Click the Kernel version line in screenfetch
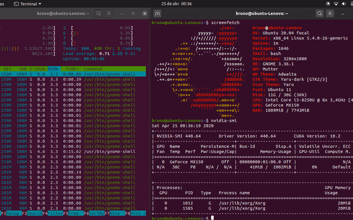353x220 pixels. 300,38
